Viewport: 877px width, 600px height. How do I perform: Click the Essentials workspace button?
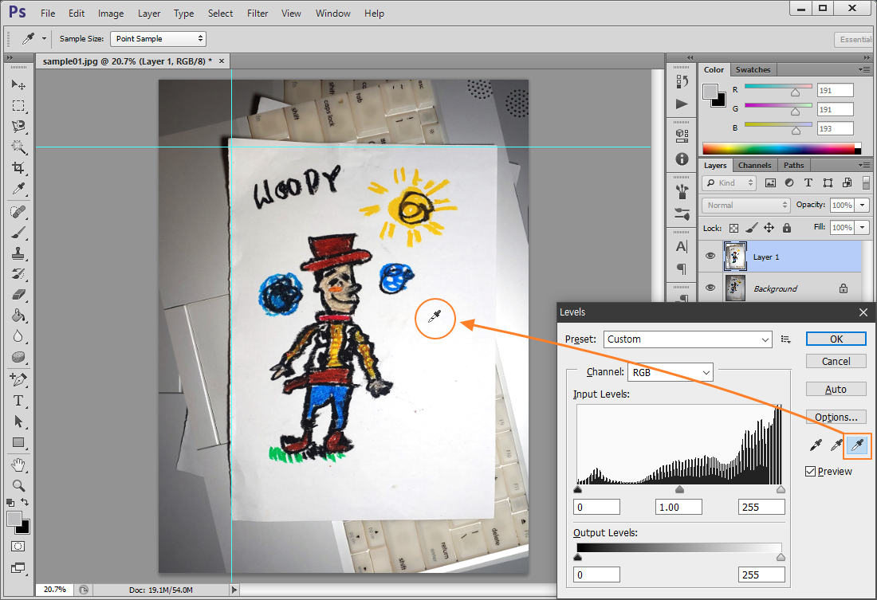[854, 39]
